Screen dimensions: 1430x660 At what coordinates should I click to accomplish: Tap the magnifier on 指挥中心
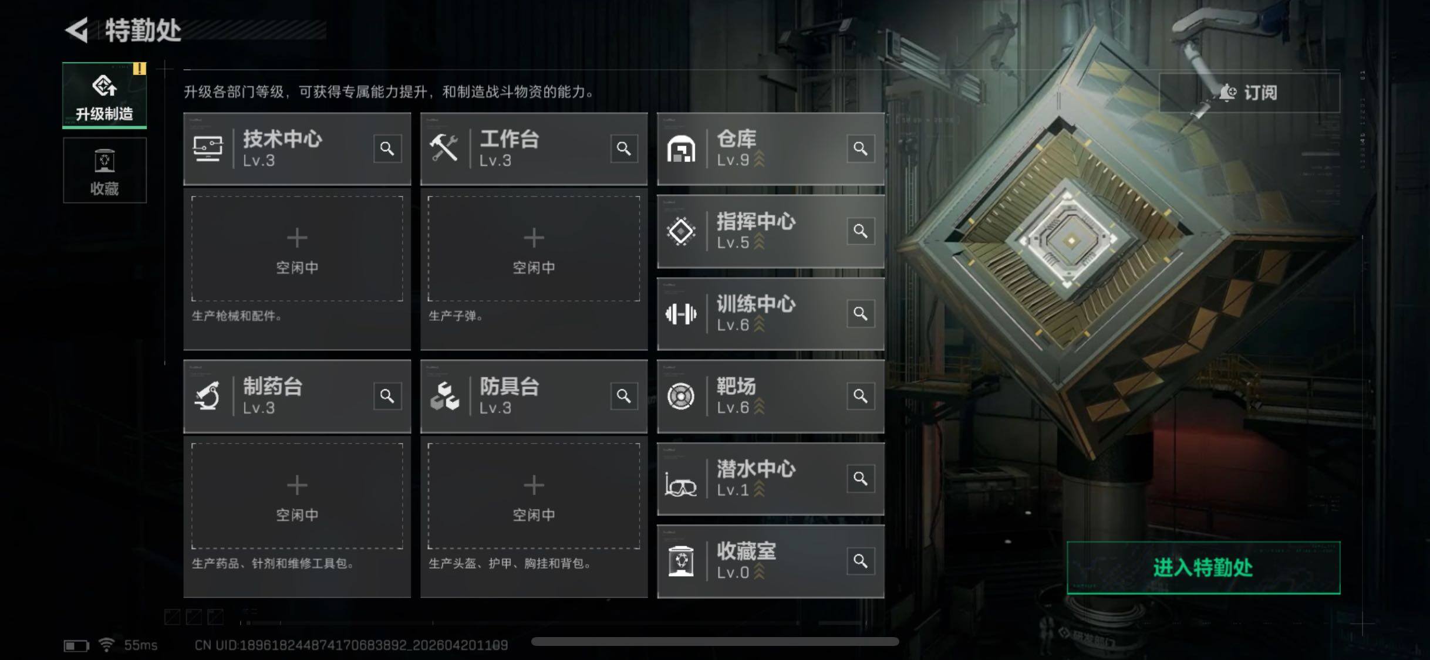click(861, 231)
